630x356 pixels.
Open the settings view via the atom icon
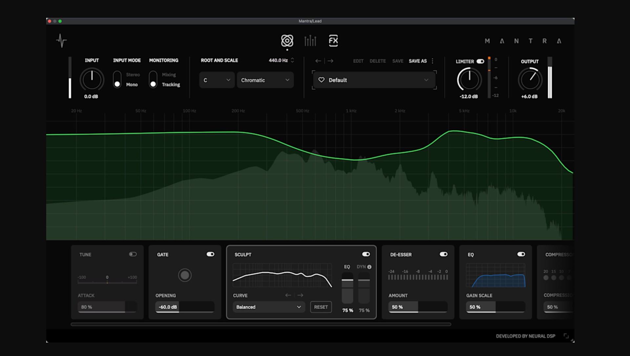tap(287, 41)
